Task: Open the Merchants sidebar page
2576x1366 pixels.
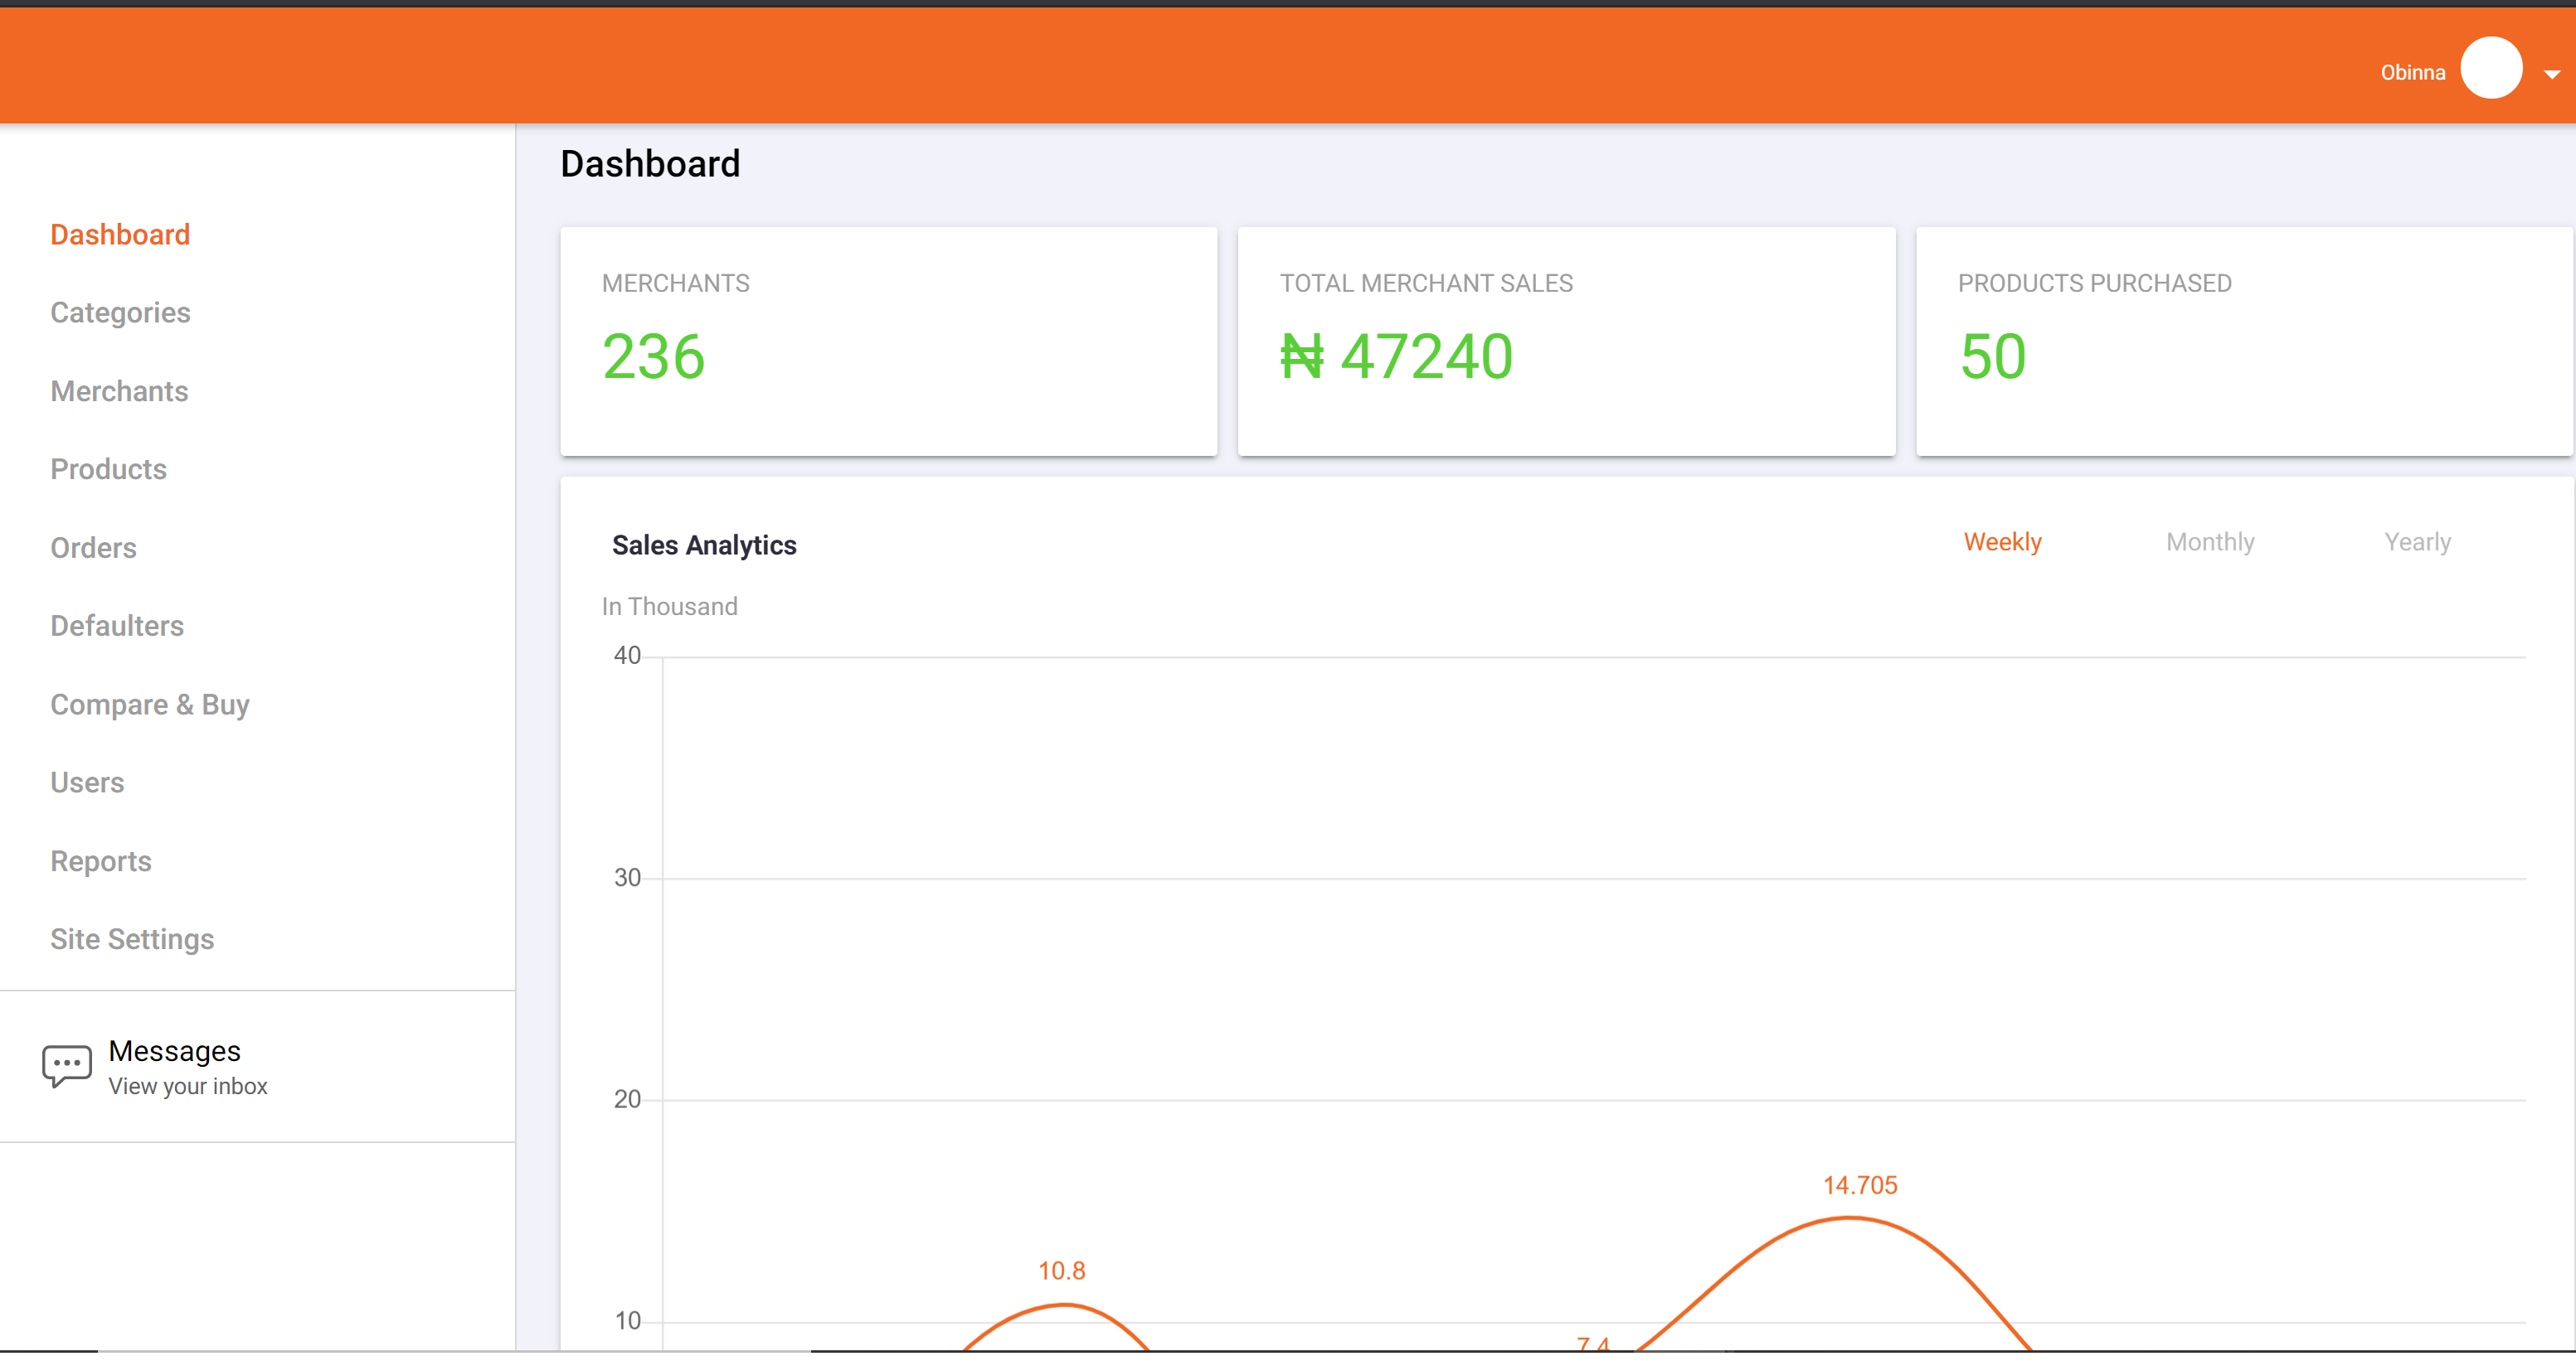Action: pos(119,390)
